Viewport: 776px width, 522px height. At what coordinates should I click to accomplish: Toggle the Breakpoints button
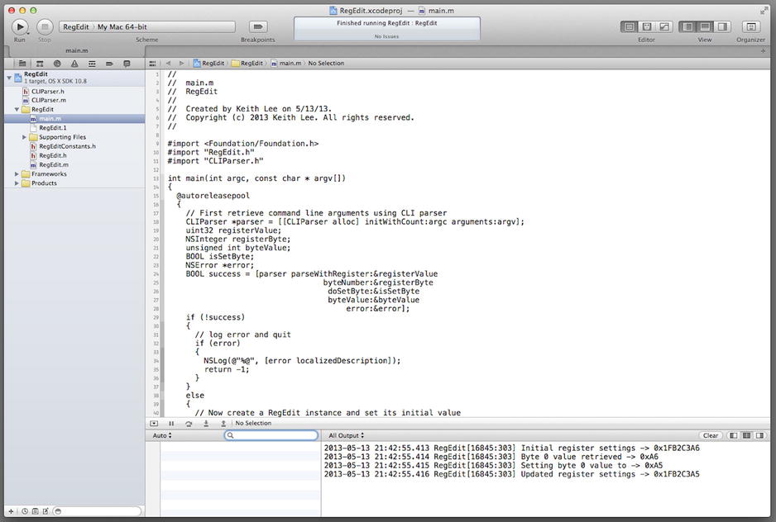pyautogui.click(x=258, y=26)
